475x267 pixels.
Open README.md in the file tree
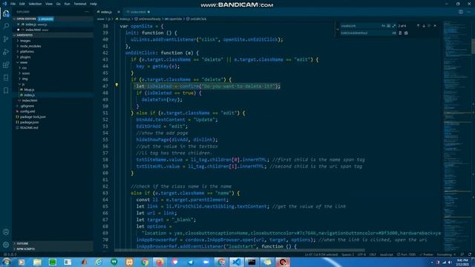[29, 128]
